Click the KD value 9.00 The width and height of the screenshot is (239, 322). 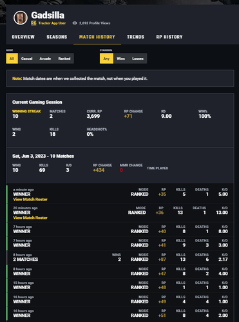click(166, 116)
